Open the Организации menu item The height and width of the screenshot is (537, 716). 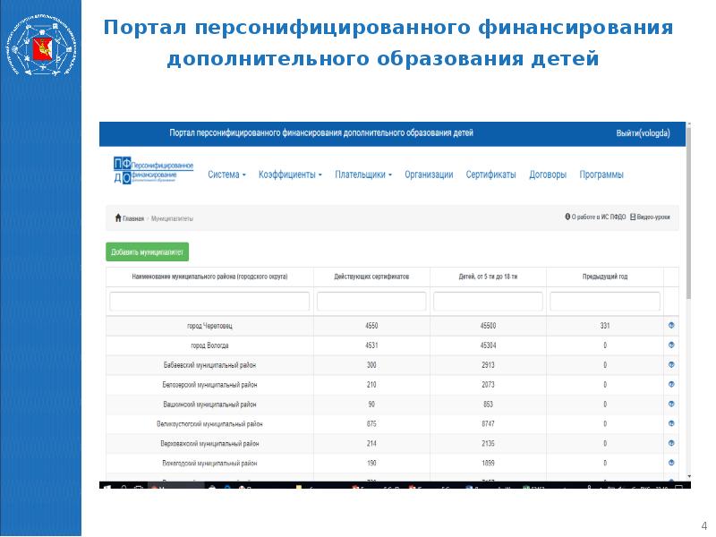pos(429,175)
